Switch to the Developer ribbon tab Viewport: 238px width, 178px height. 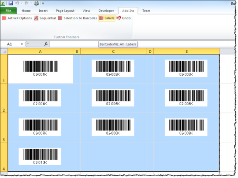pyautogui.click(x=106, y=11)
